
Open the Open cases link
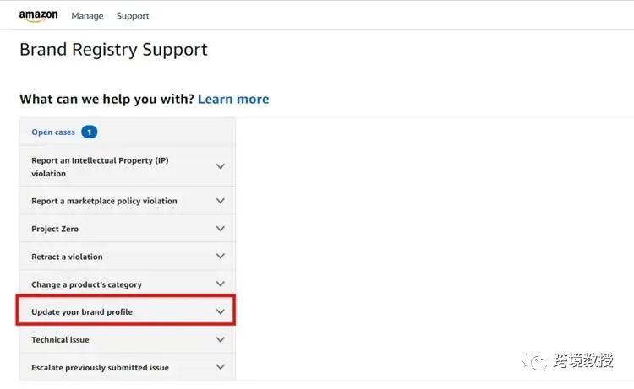(53, 132)
